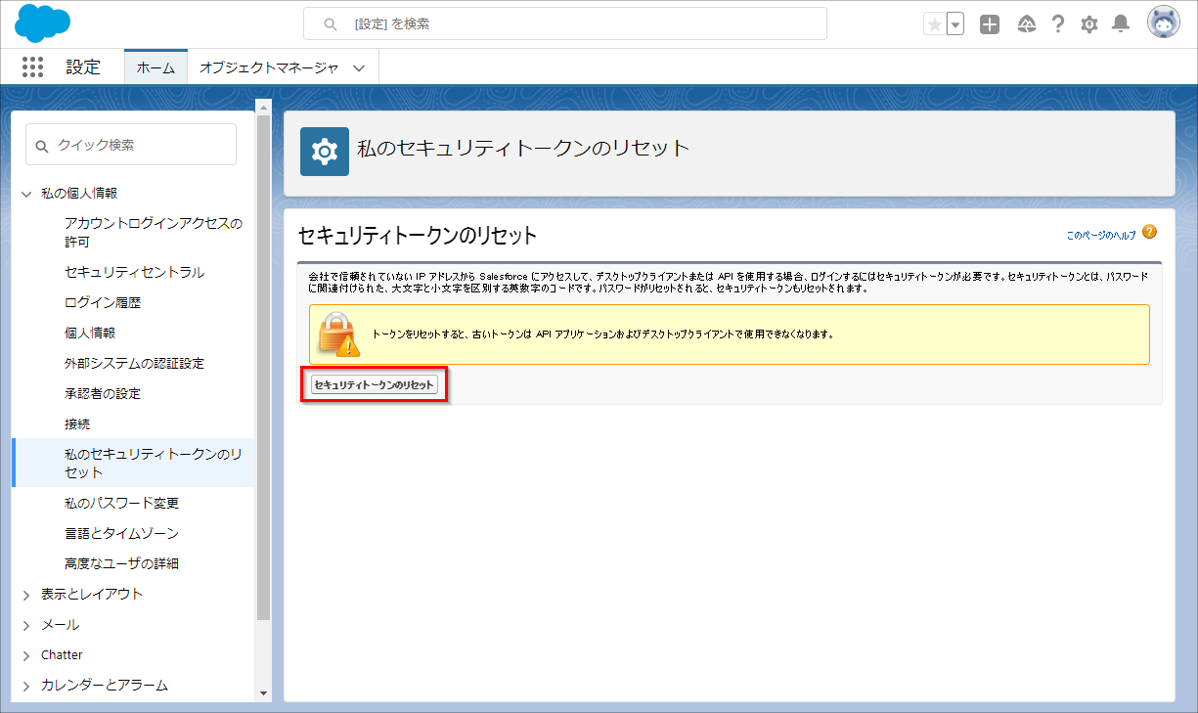Switch to the ホーム tab
The image size is (1198, 713).
(x=155, y=67)
